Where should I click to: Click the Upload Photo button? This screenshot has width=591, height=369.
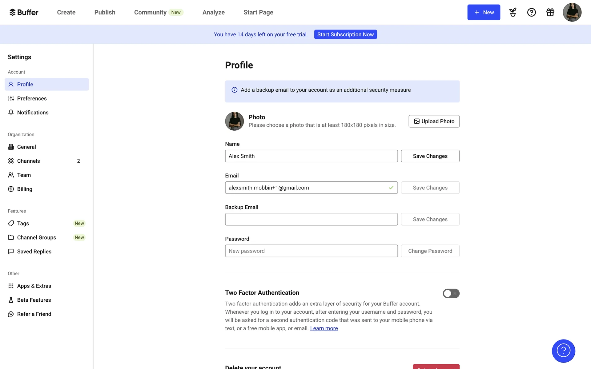tap(434, 121)
